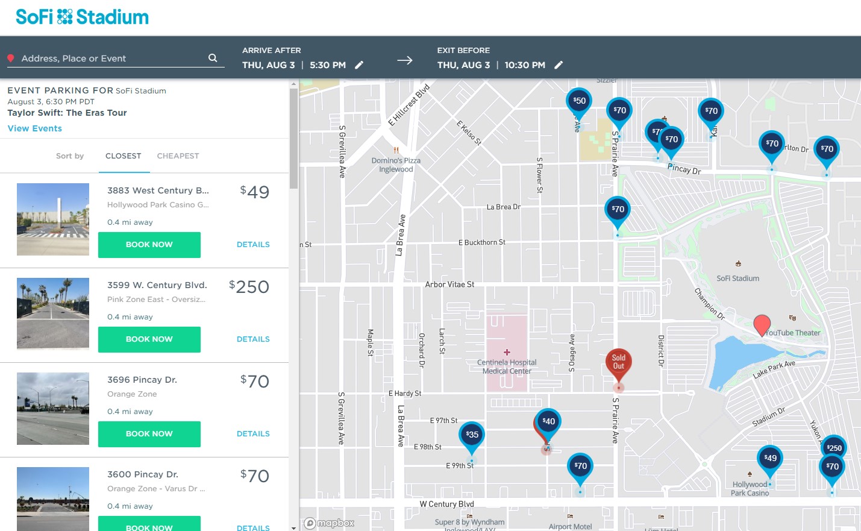This screenshot has height=531, width=861.
Task: Select the $50 parking map pin
Action: pyautogui.click(x=579, y=101)
